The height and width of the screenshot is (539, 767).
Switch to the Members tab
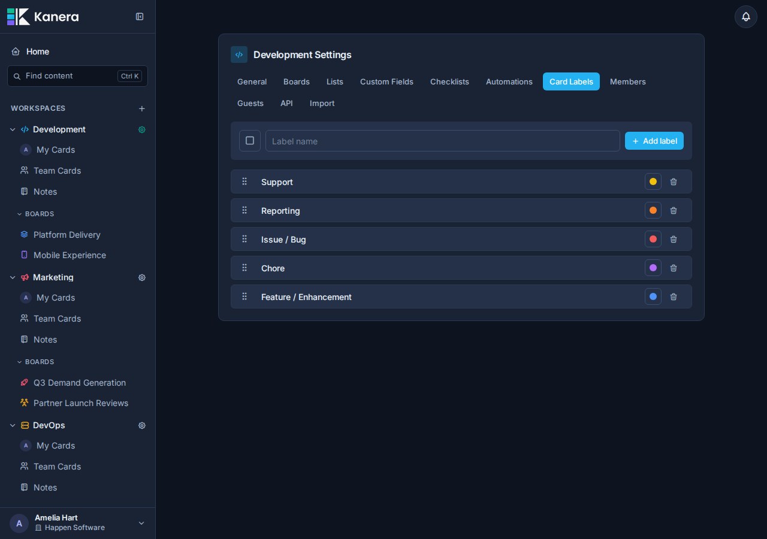point(628,81)
